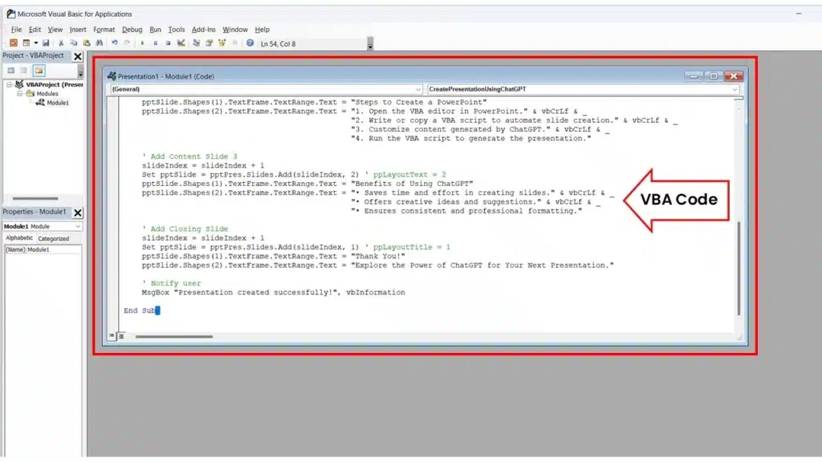Viewport: 822px width, 462px height.
Task: Toggle Folders view in Project panel
Action: pos(39,71)
